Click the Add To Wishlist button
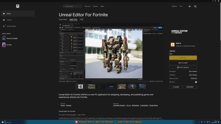The width and height of the screenshot is (221, 124). 183,68
